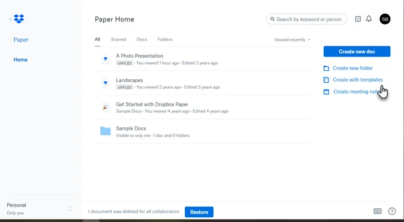Open the Viewed recently sort dropdown
The image size is (404, 222).
click(292, 40)
